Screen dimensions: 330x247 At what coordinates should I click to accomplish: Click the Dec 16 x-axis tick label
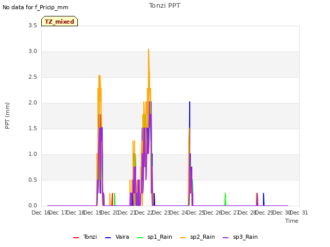41,213
